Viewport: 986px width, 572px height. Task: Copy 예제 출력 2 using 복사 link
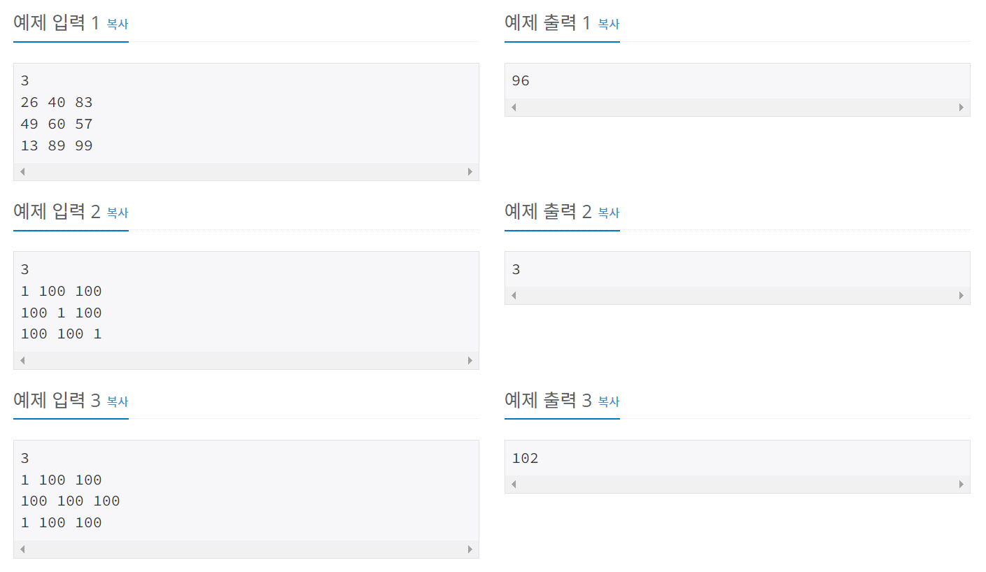click(x=609, y=213)
